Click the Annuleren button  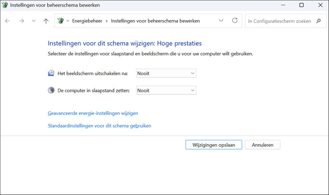(x=262, y=145)
